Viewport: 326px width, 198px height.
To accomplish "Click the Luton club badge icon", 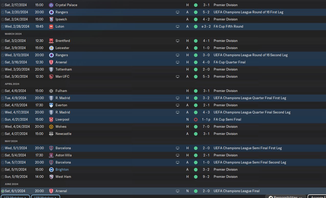I will [51, 26].
